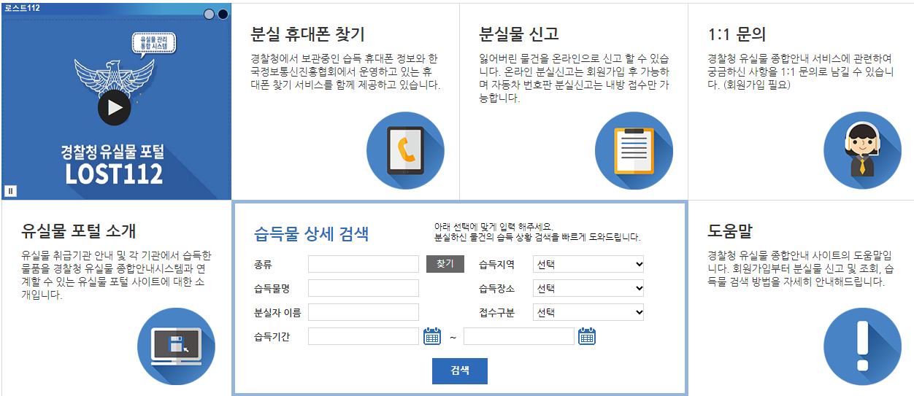Click the 접수구분 field label
Screen dimensions: 914x396
497,313
